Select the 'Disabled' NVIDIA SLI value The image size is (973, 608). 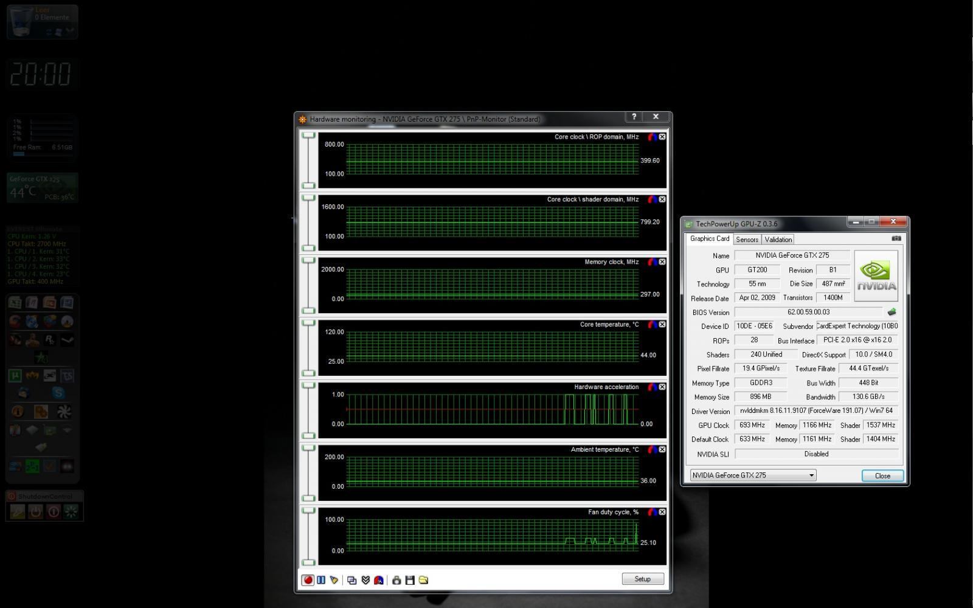816,454
